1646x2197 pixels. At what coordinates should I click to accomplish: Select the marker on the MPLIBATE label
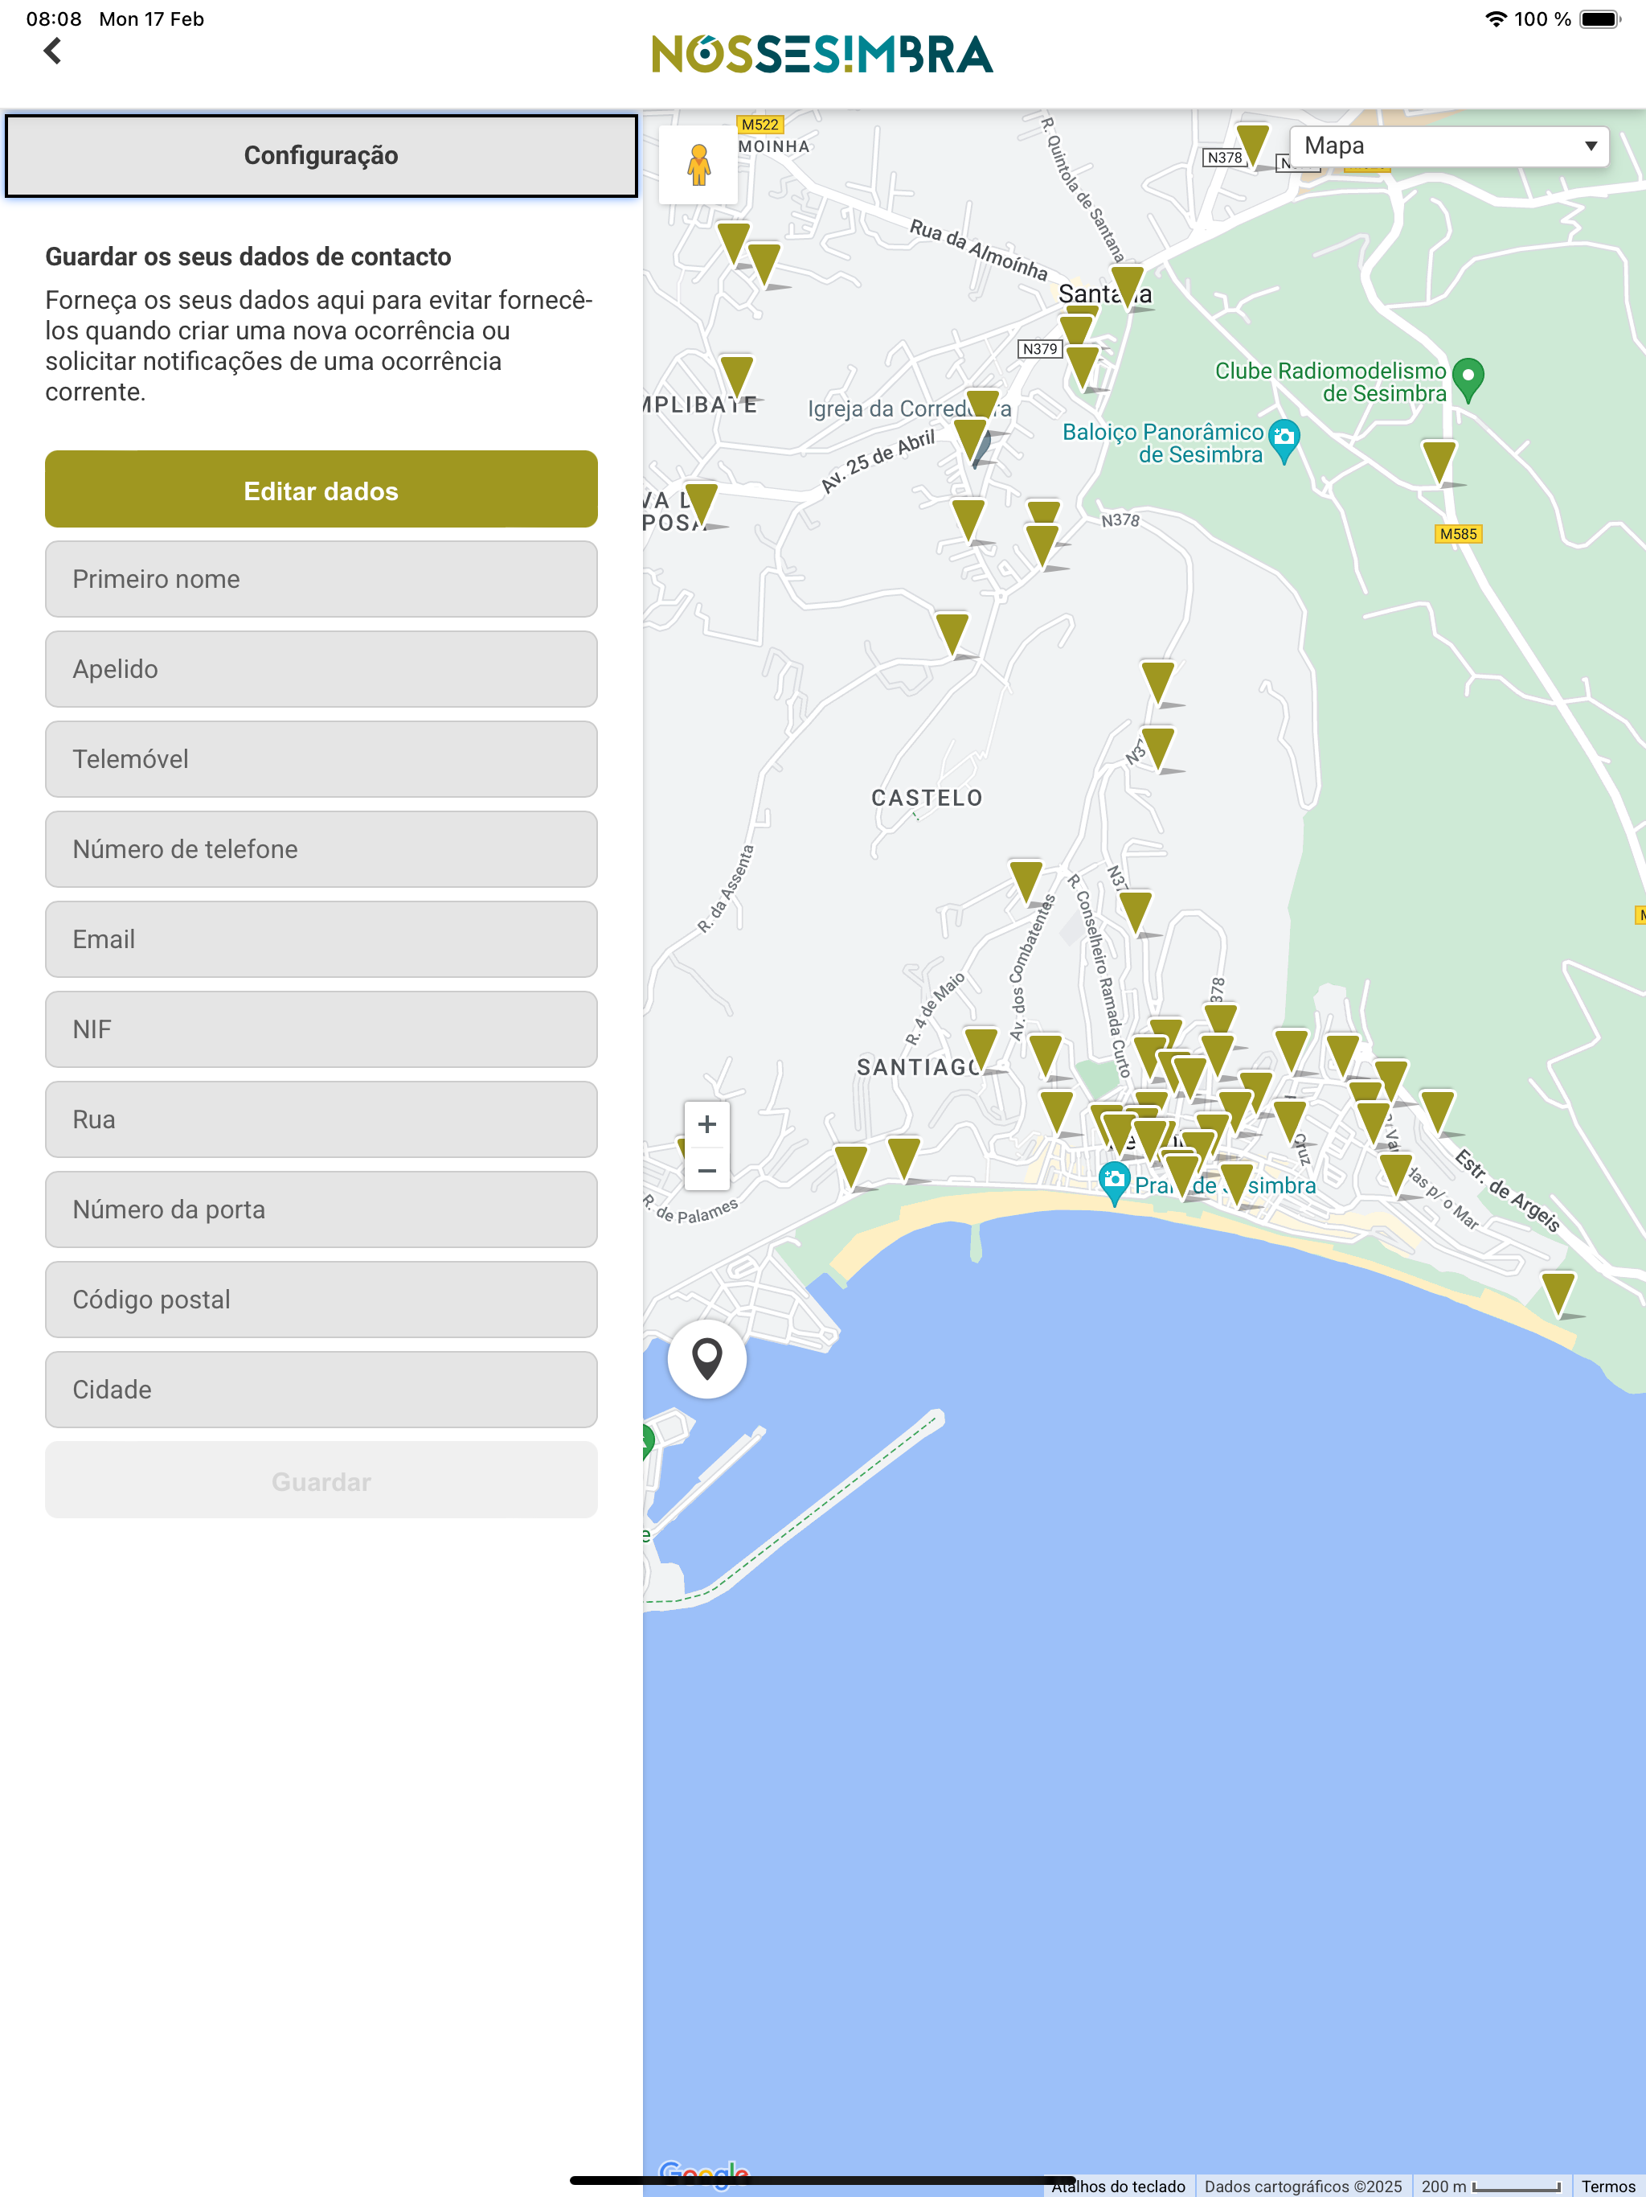point(737,376)
